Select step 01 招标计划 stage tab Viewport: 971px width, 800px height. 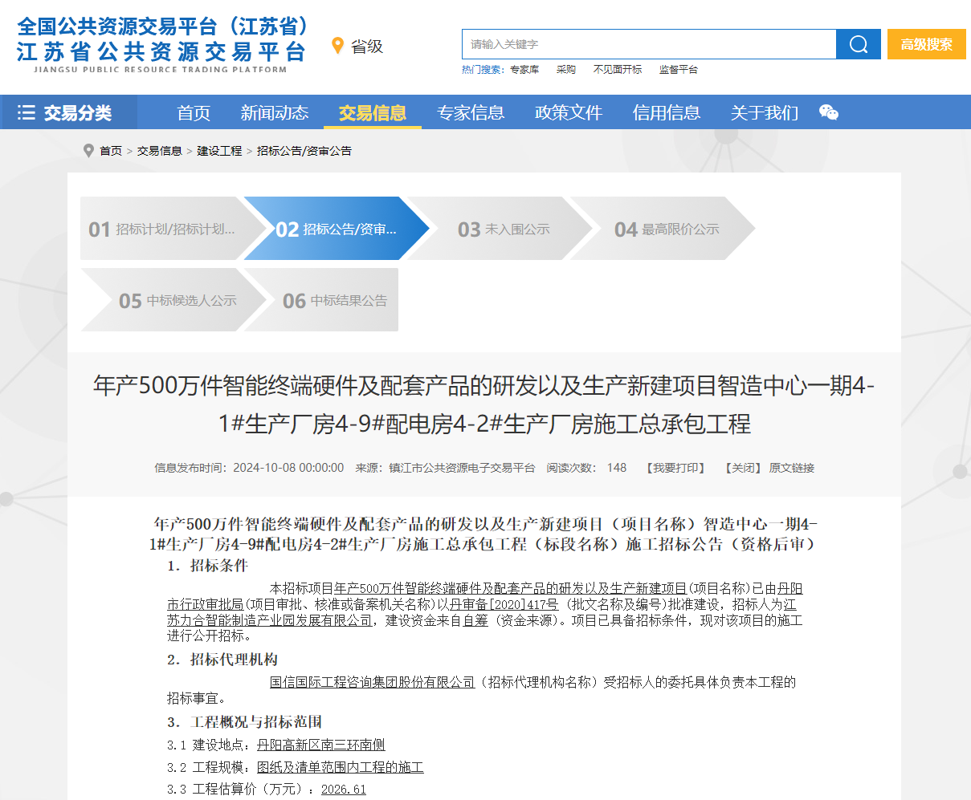[163, 229]
